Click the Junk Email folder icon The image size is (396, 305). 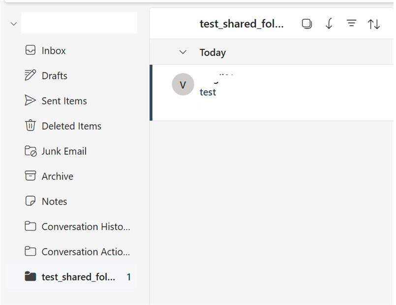click(x=30, y=151)
